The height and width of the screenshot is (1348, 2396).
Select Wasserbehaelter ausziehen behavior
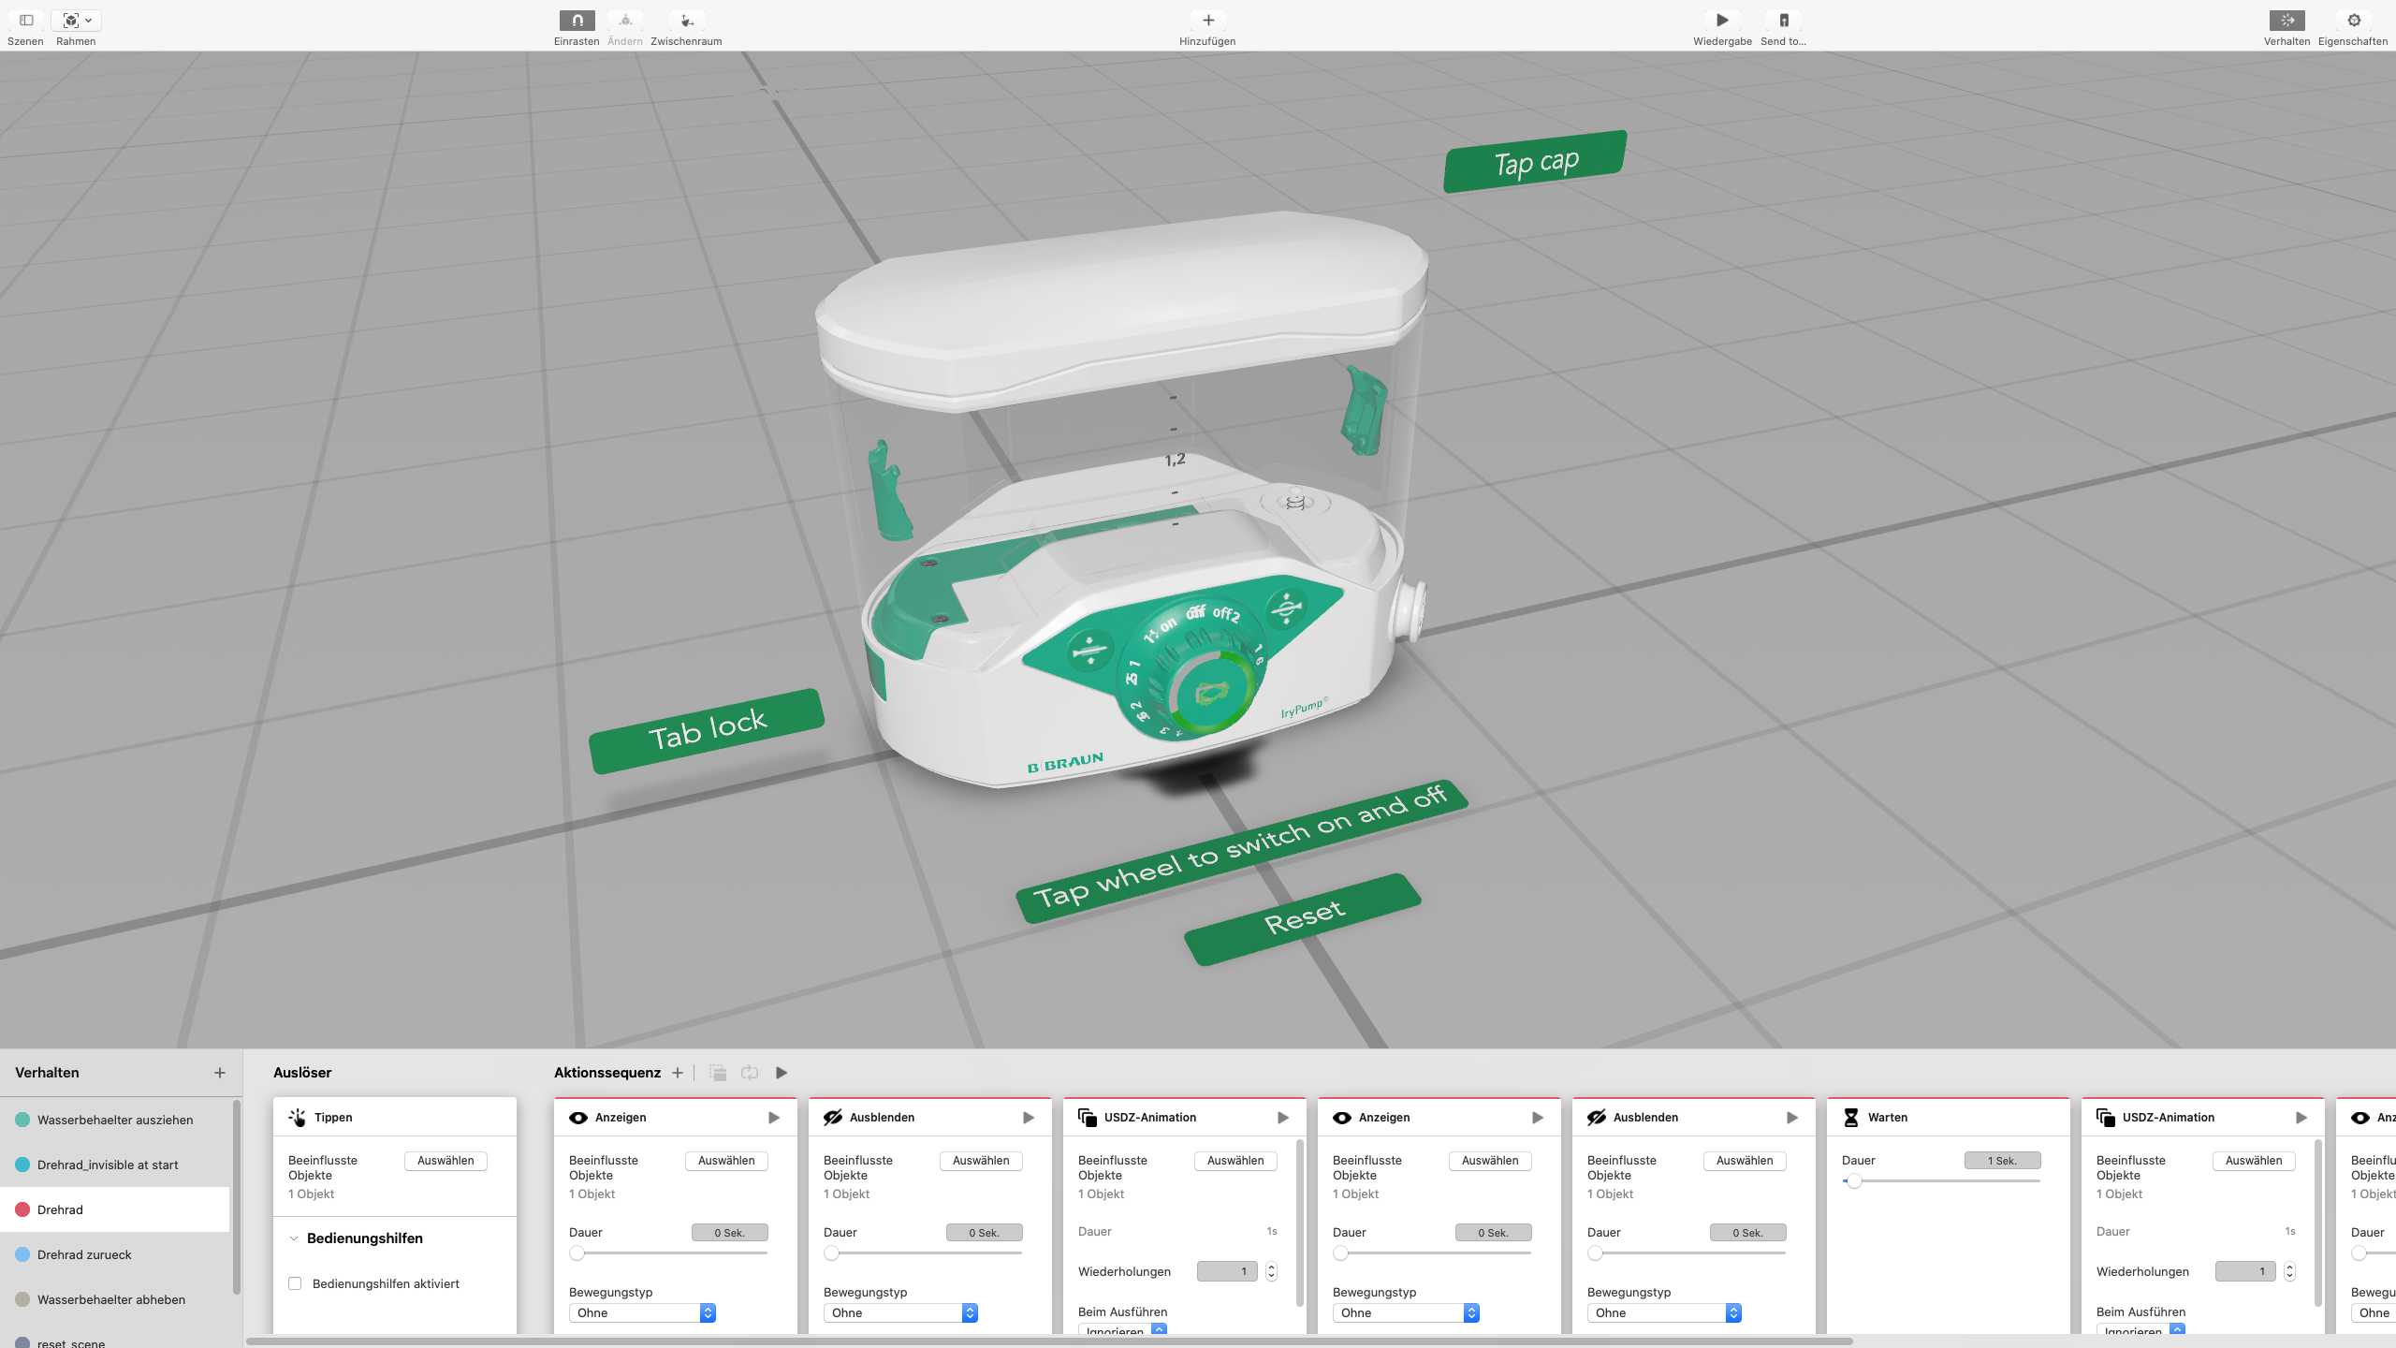115,1120
